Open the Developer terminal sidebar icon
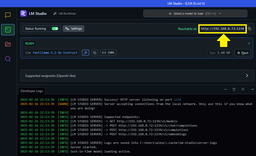 pos(8,30)
